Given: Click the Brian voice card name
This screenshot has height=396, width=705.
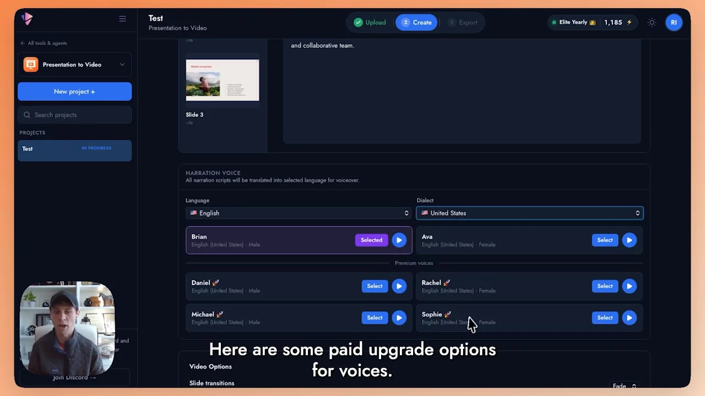Looking at the screenshot, I should 199,237.
